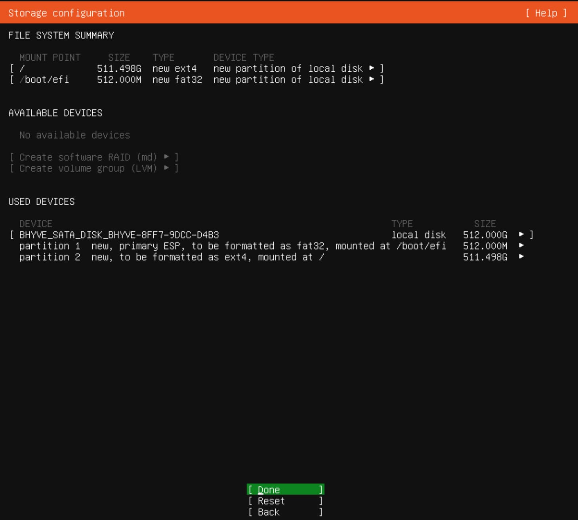
Task: Click the DEVICE column header in used devices
Action: (x=36, y=224)
